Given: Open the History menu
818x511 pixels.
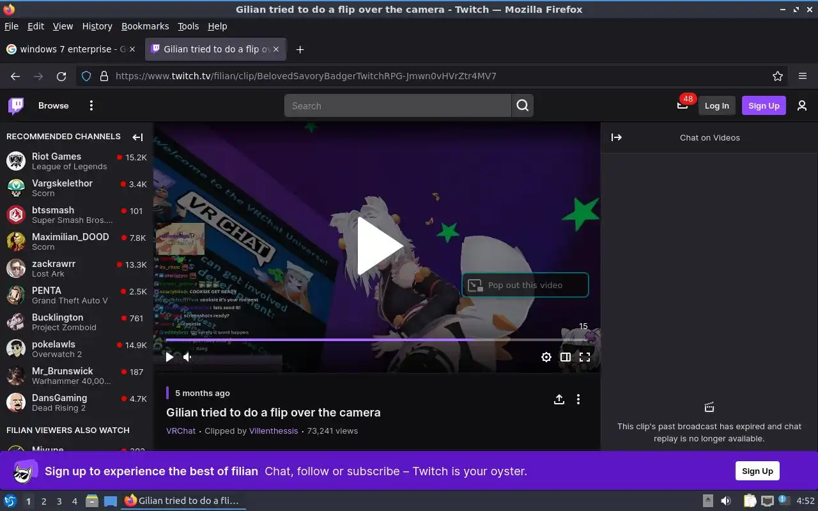Looking at the screenshot, I should 97,26.
